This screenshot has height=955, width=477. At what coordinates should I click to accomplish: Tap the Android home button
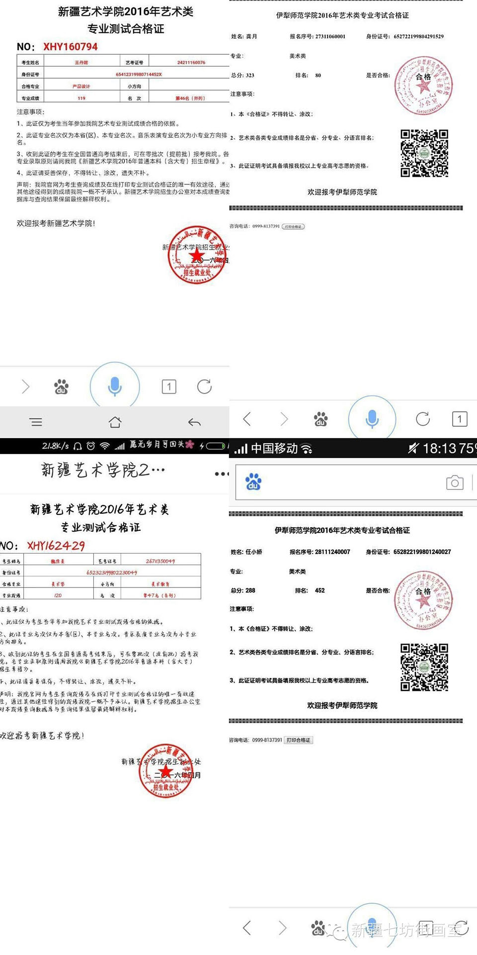(x=115, y=422)
